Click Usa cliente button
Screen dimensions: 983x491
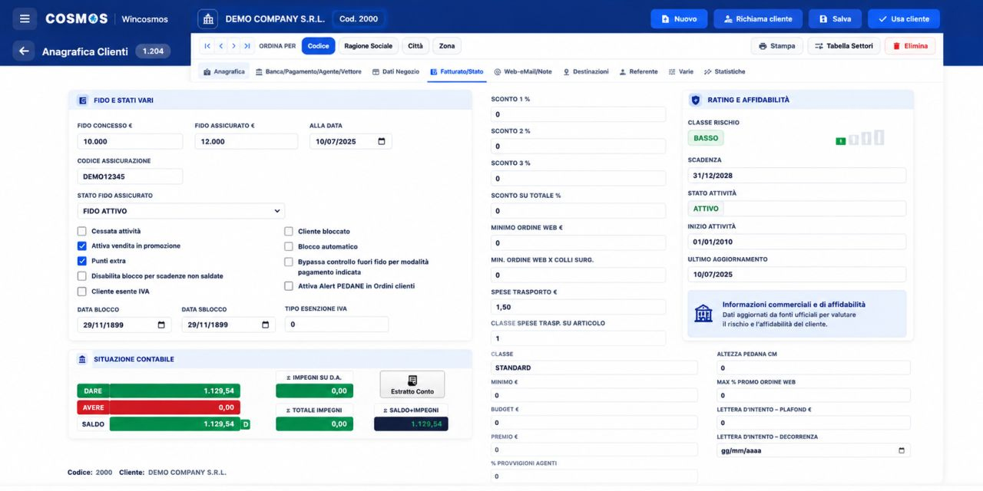point(903,18)
